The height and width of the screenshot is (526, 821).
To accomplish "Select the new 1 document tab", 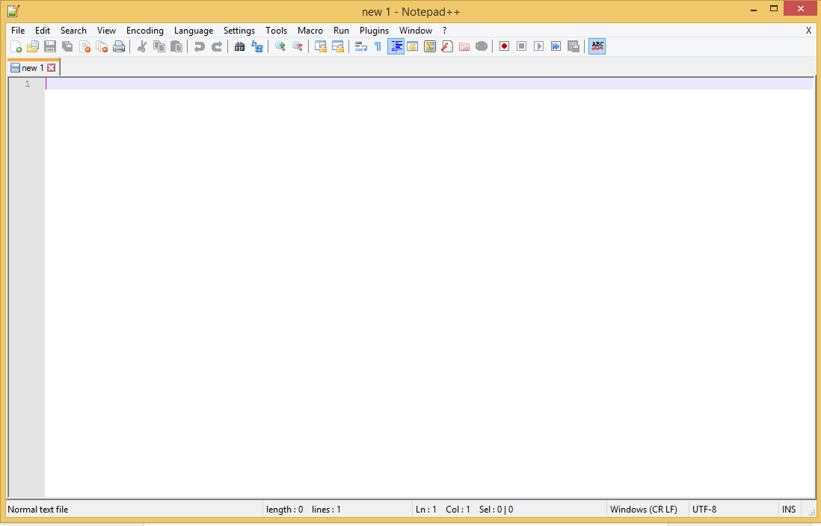I will (x=30, y=67).
